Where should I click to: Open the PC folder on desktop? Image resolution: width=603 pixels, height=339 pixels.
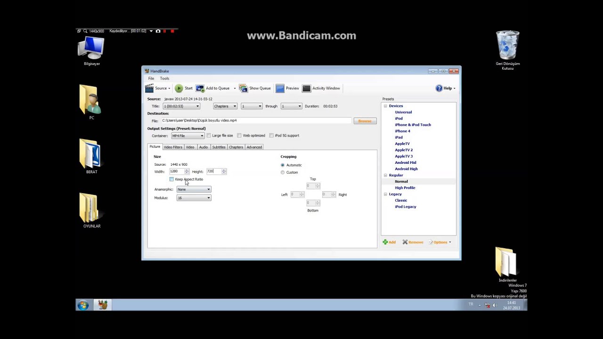91,102
